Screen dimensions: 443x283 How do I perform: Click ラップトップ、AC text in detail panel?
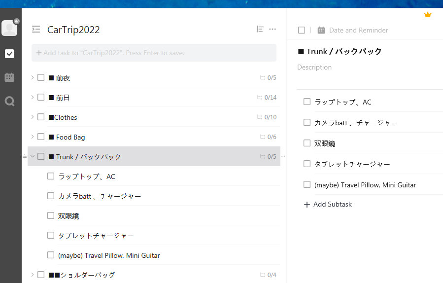point(342,102)
